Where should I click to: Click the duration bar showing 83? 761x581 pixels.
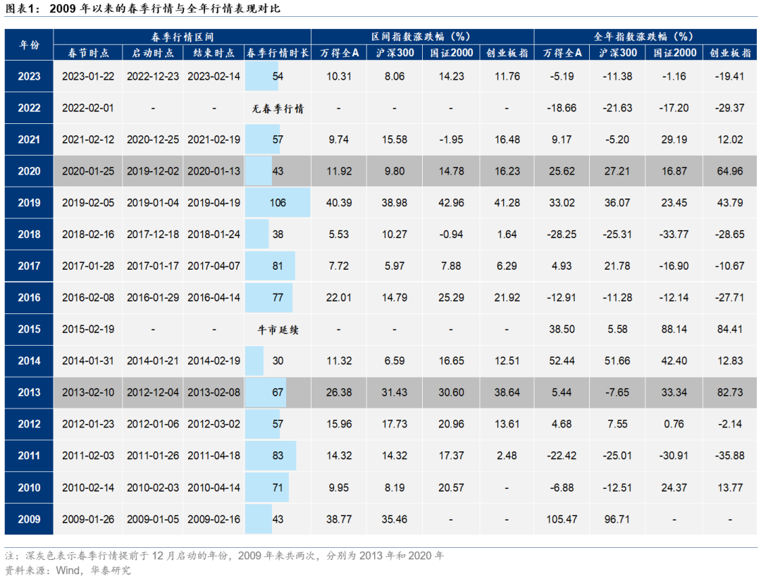(x=271, y=456)
